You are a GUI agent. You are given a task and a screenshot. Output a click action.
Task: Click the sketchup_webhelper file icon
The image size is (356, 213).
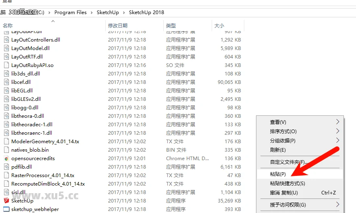coord(6,209)
